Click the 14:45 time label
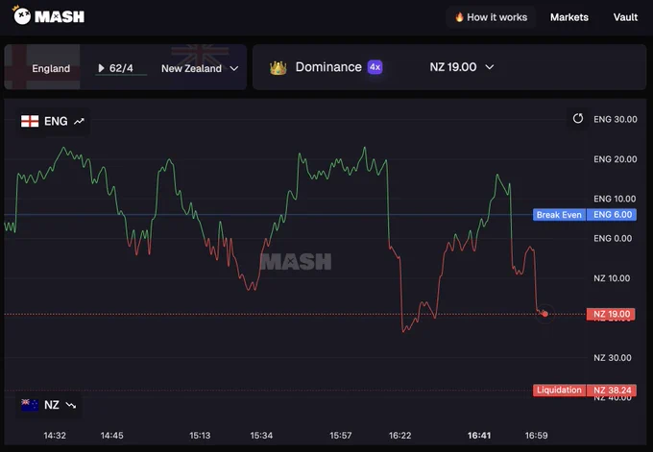This screenshot has width=653, height=452. click(112, 436)
